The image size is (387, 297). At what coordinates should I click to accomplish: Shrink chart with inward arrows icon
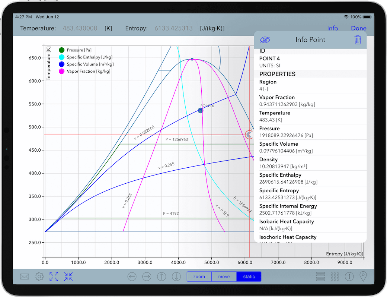[x=68, y=277]
